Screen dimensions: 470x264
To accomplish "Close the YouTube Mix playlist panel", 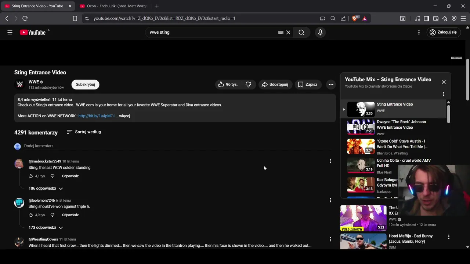I will [x=444, y=82].
